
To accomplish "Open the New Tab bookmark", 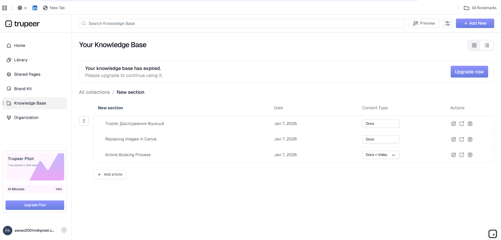I will pos(54,8).
